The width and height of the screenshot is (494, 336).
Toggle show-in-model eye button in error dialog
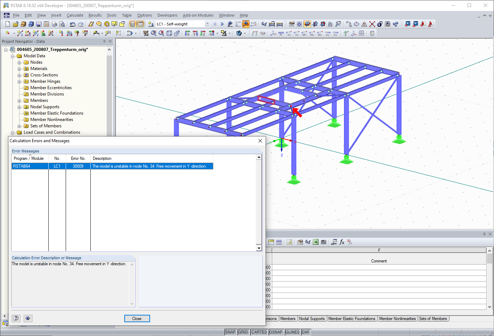pos(28,318)
